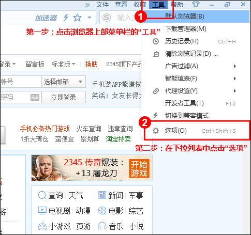
Task: Click the gear icon next to 选项(O)
Action: pyautogui.click(x=156, y=131)
